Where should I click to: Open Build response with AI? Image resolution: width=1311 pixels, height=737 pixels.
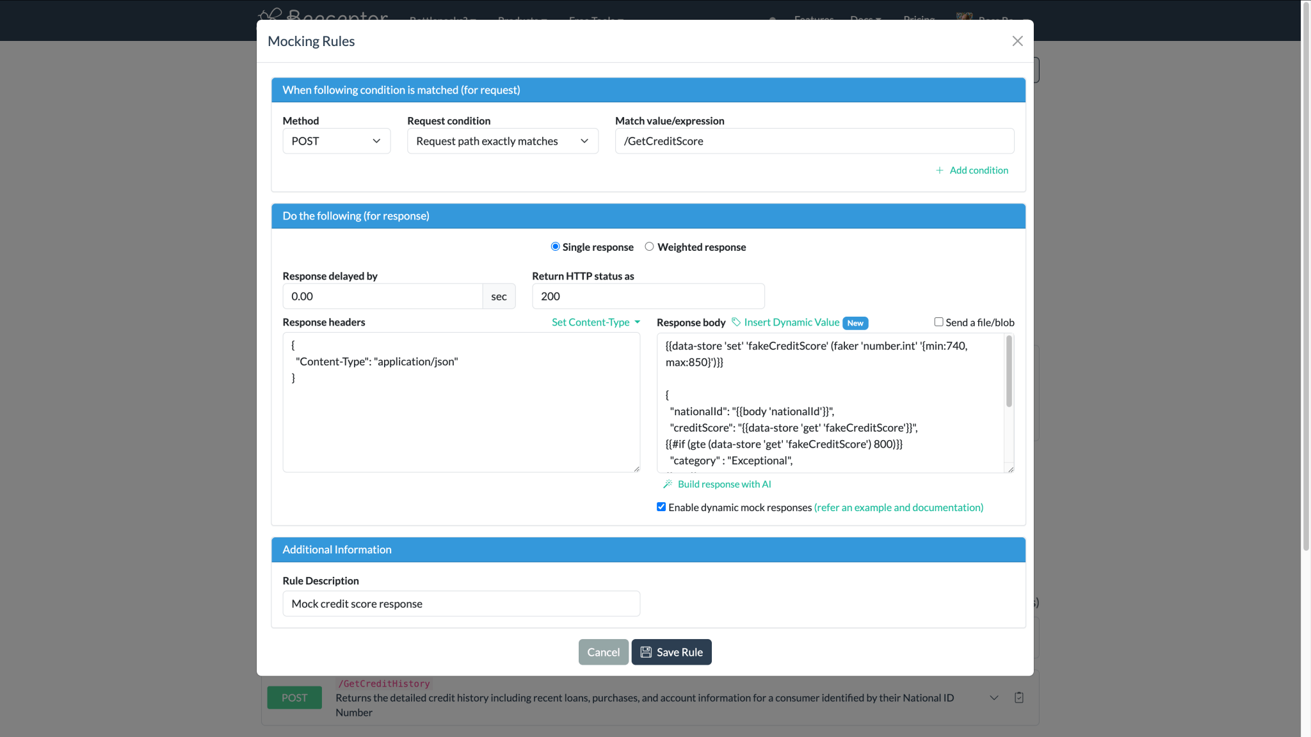tap(724, 484)
